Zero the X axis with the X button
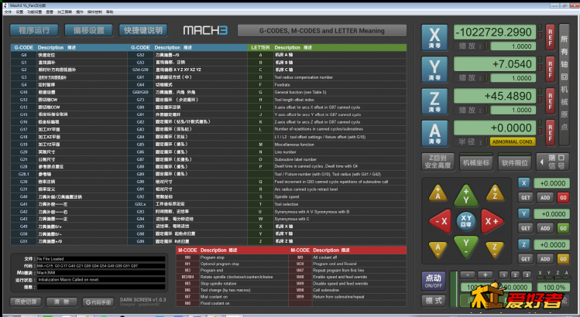This screenshot has height=317, width=580. pyautogui.click(x=434, y=37)
